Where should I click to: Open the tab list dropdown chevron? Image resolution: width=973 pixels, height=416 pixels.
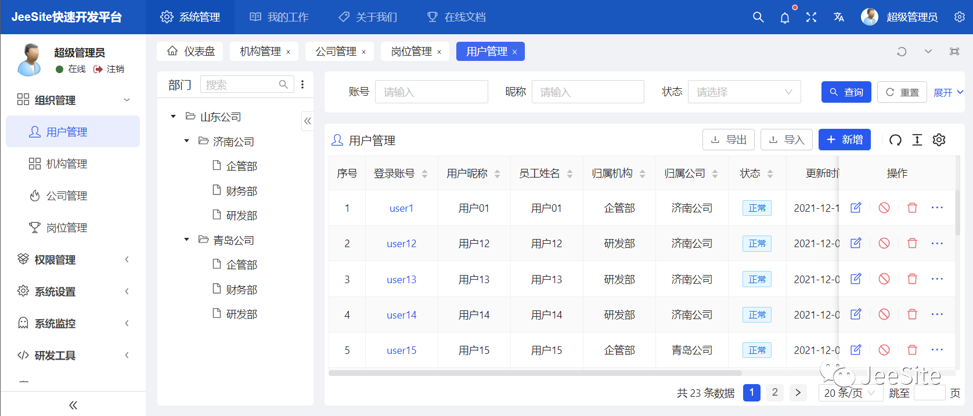[928, 52]
